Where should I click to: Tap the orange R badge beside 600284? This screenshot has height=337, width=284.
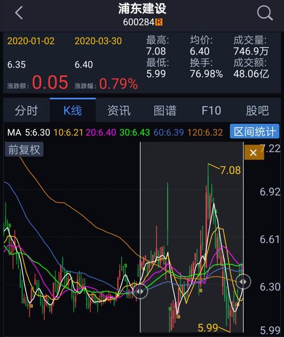point(159,22)
